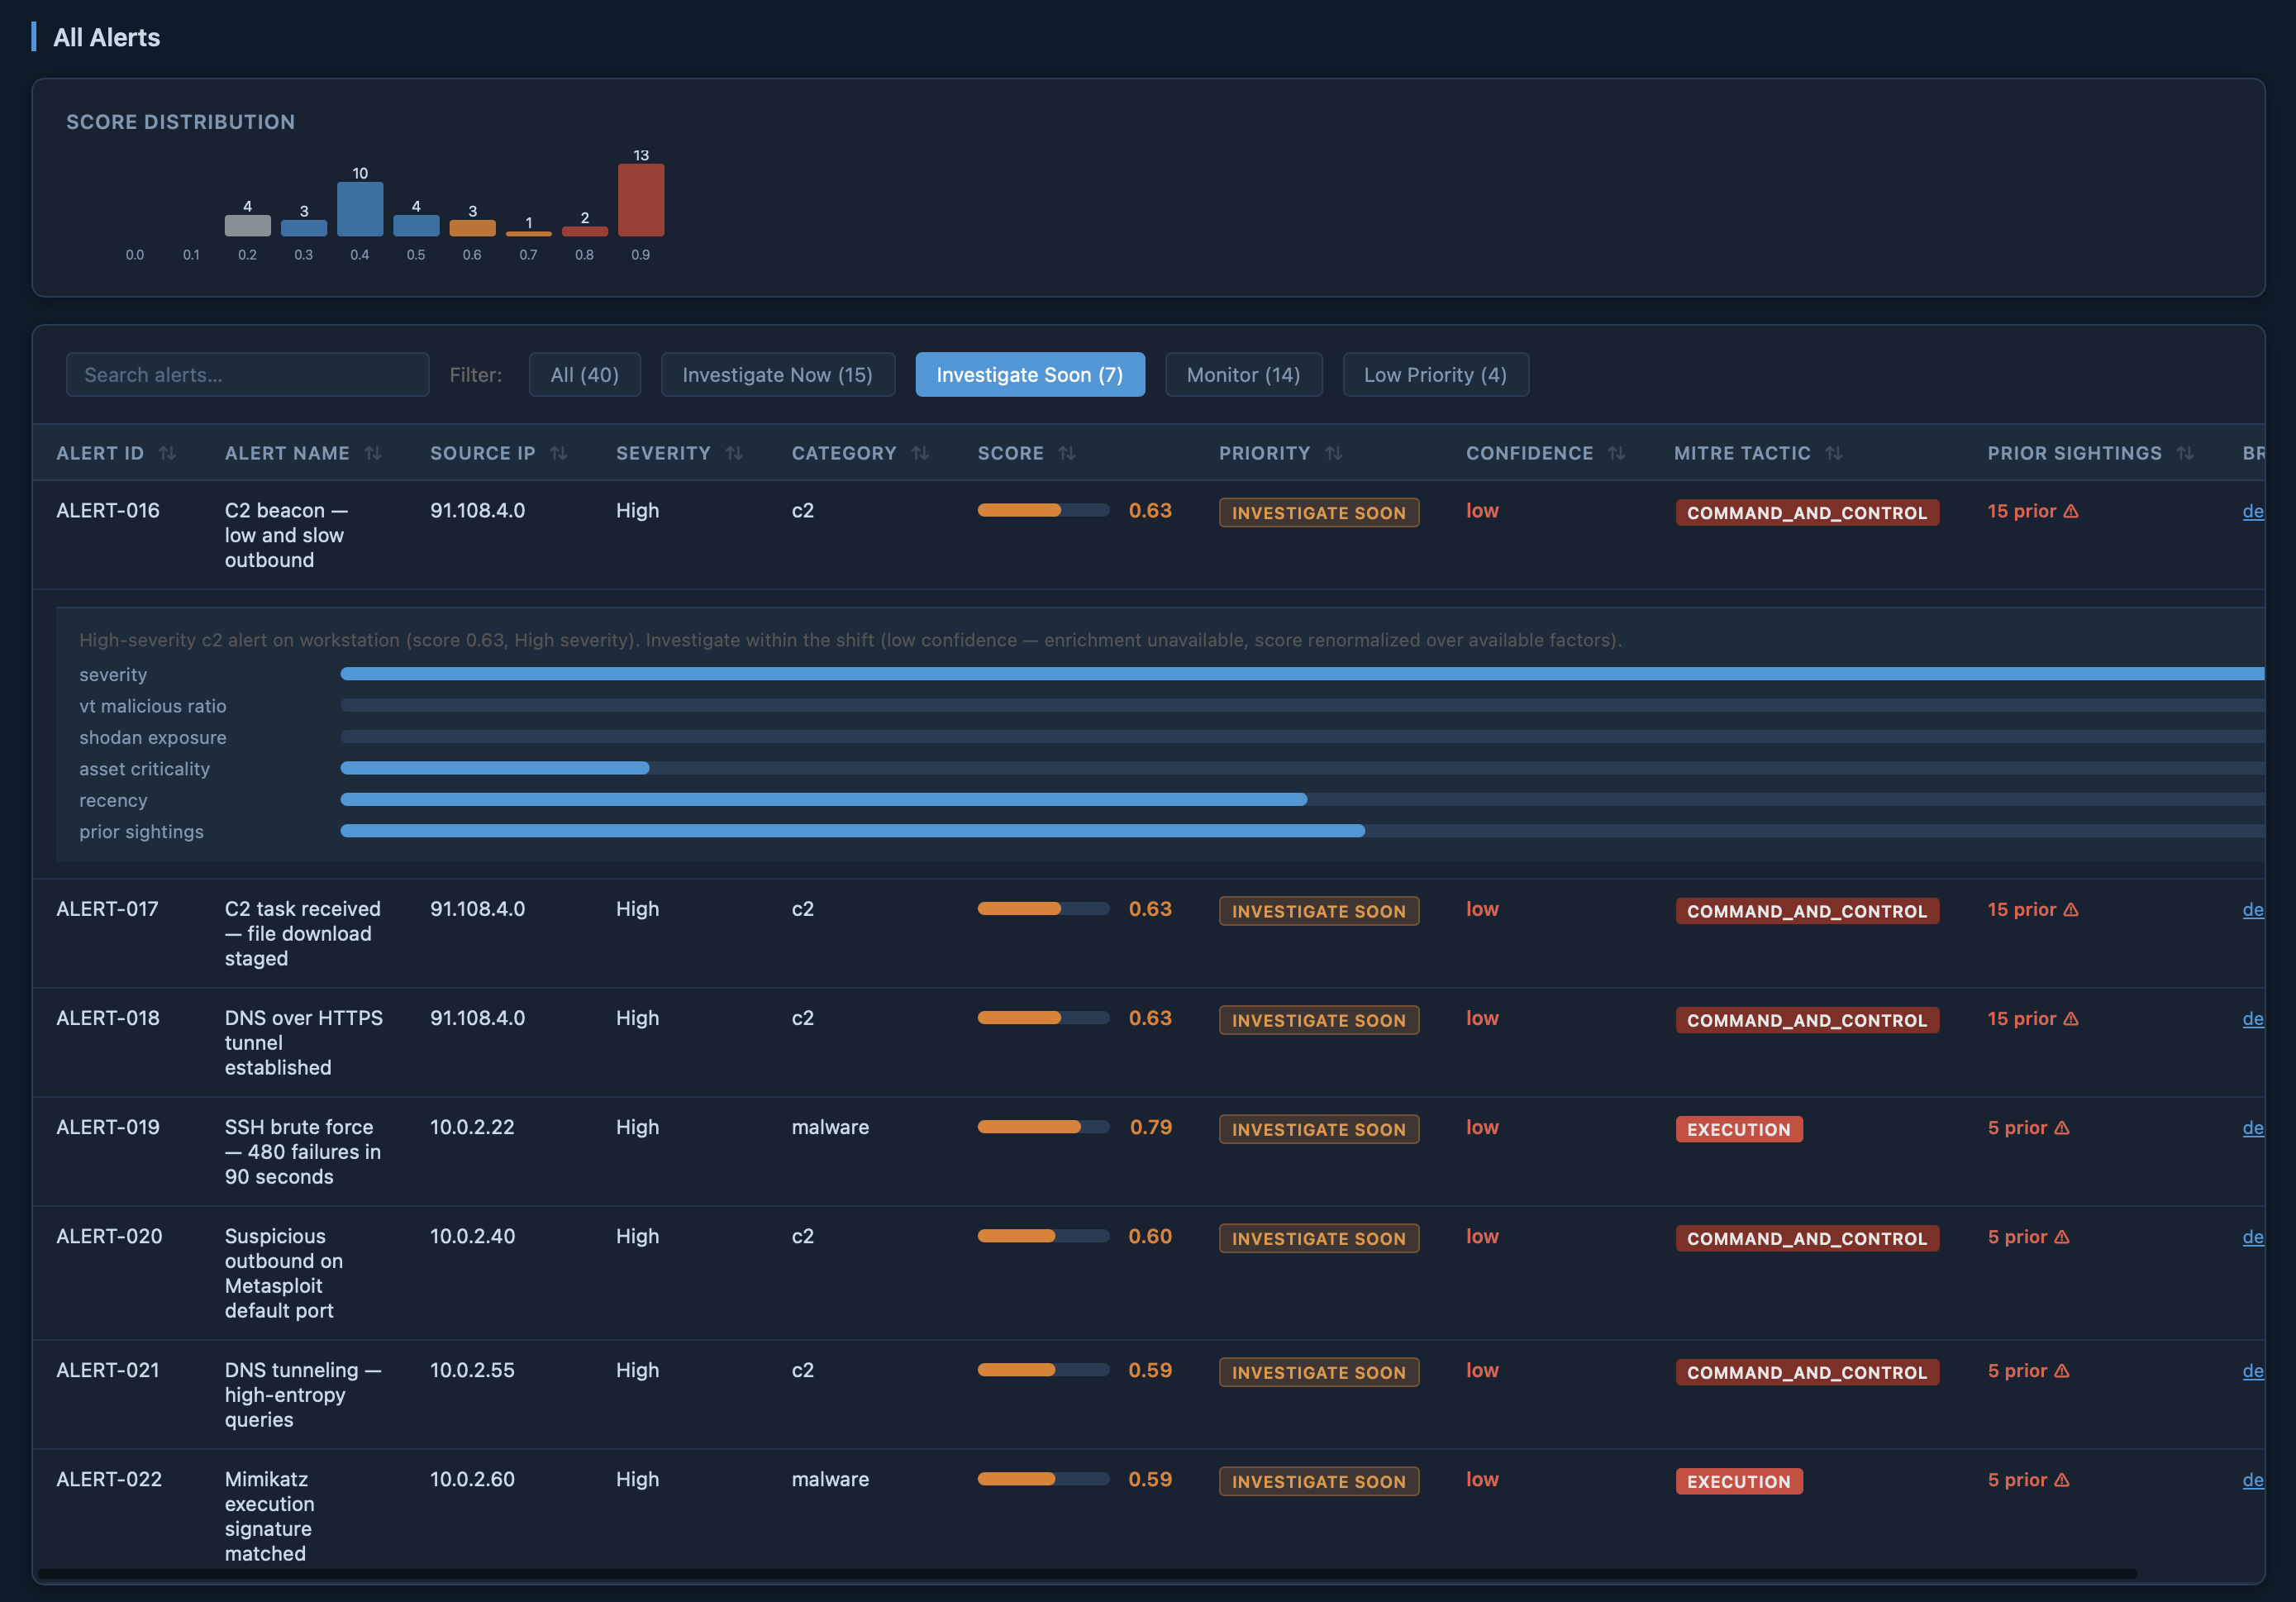This screenshot has height=1602, width=2296.
Task: Toggle the Monitor (14) filter
Action: (1243, 374)
